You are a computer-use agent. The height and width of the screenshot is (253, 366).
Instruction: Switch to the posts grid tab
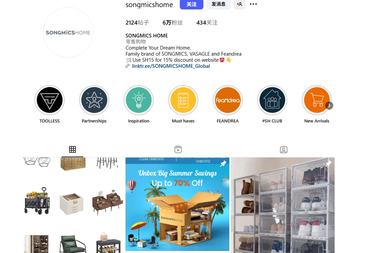(x=73, y=149)
